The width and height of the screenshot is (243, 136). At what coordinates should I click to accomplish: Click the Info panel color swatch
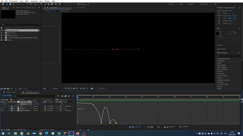click(218, 34)
